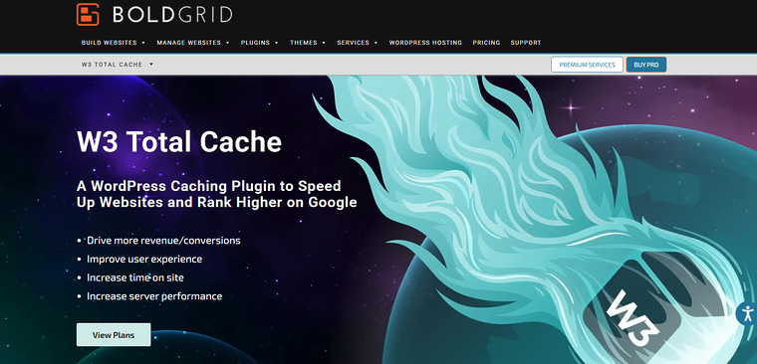
Task: Expand the W3 Total Cache dropdown arrow
Action: click(151, 64)
